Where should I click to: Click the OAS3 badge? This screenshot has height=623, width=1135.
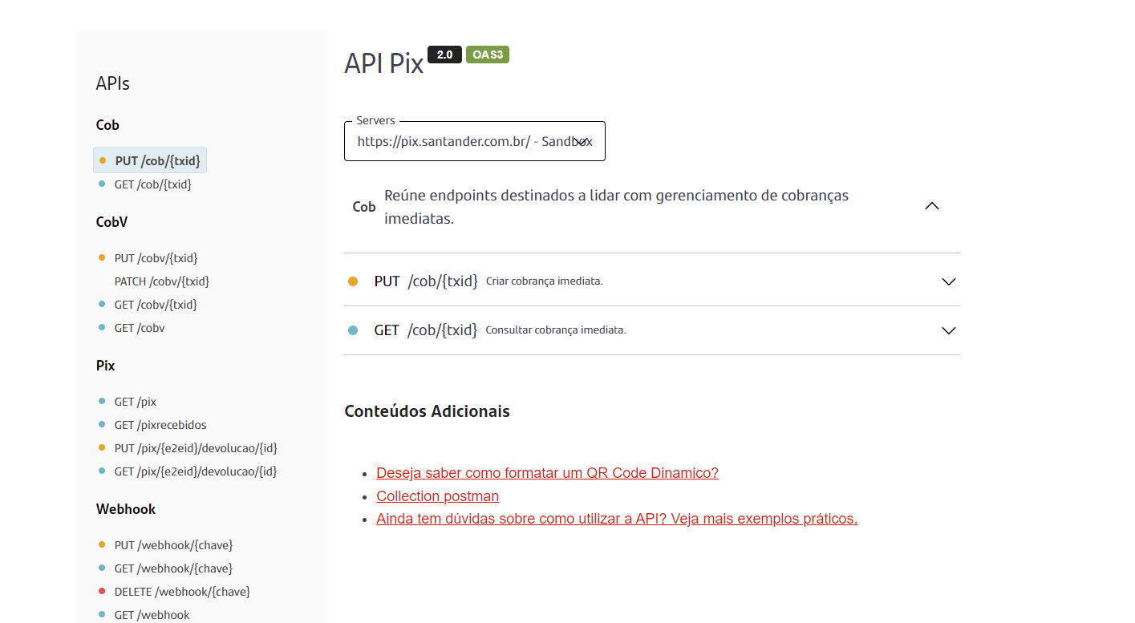(488, 55)
